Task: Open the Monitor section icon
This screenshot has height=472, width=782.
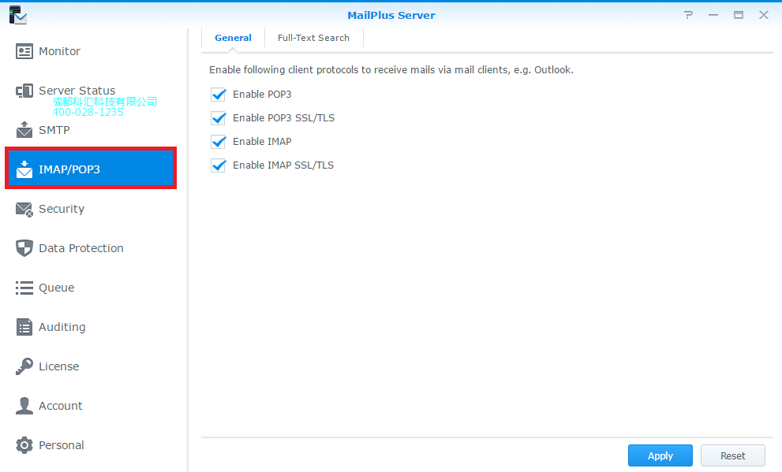Action: (24, 51)
